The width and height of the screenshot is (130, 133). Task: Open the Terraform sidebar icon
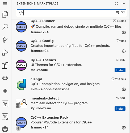pyautogui.click(x=5, y=104)
